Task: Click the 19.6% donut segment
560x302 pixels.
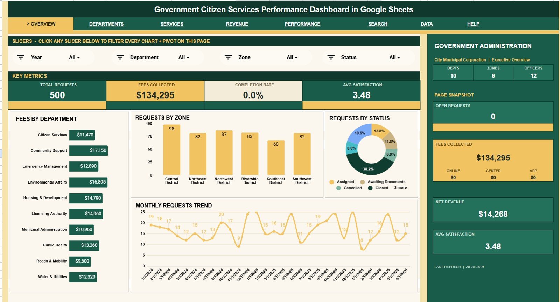Action: (359, 133)
